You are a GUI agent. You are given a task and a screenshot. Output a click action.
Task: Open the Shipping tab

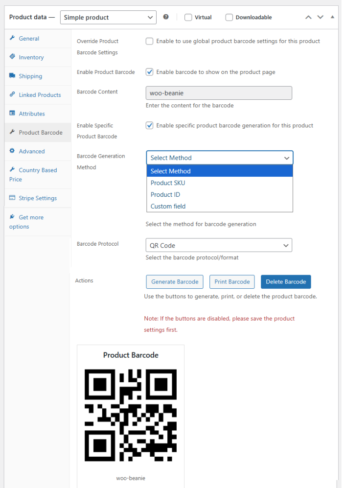38,76
